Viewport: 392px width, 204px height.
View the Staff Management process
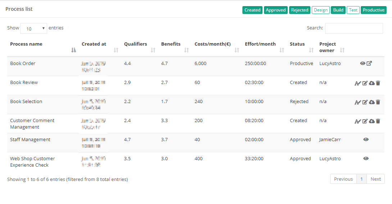[x=366, y=140]
